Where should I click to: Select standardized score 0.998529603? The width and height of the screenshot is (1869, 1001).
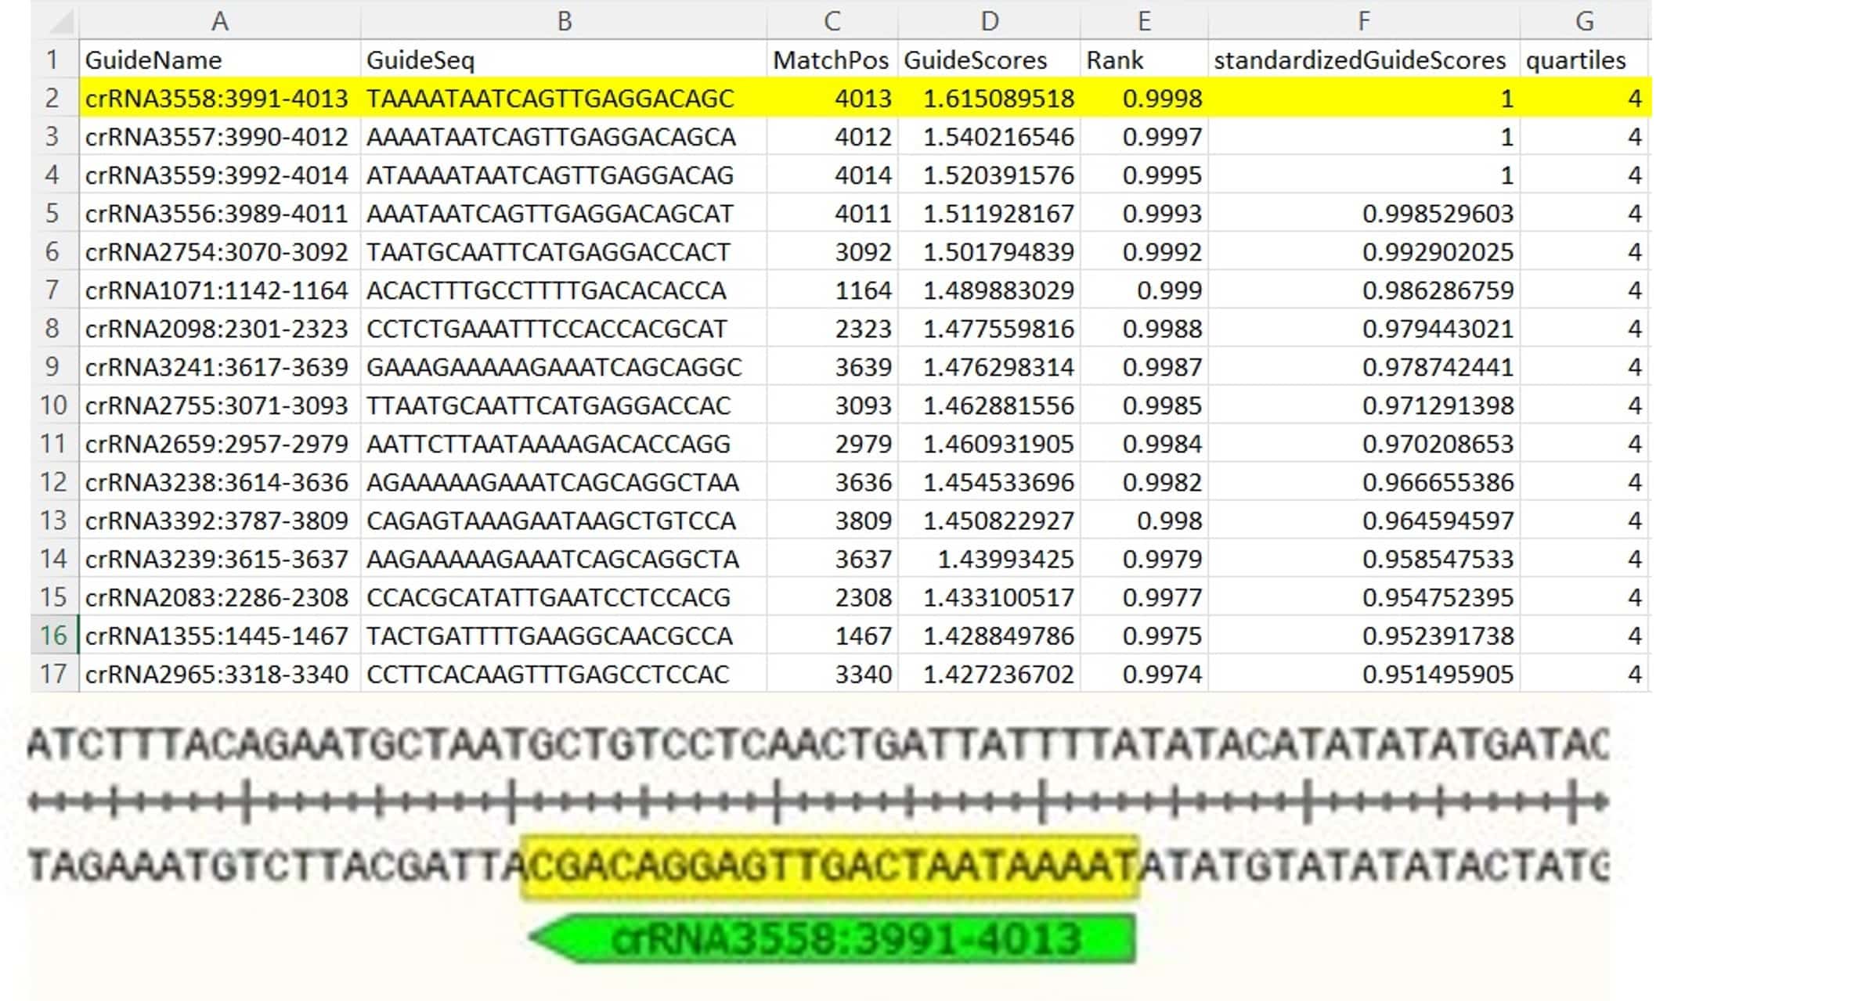coord(1364,213)
